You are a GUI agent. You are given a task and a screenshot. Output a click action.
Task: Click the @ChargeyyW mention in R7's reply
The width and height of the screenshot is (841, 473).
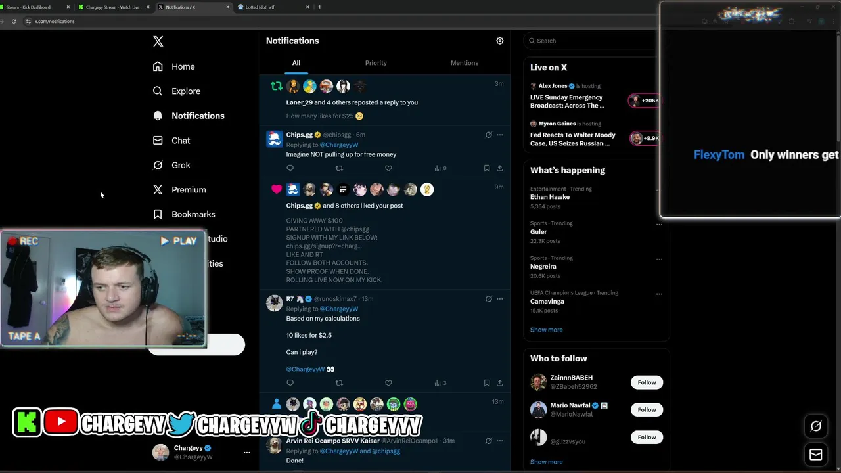click(x=306, y=369)
